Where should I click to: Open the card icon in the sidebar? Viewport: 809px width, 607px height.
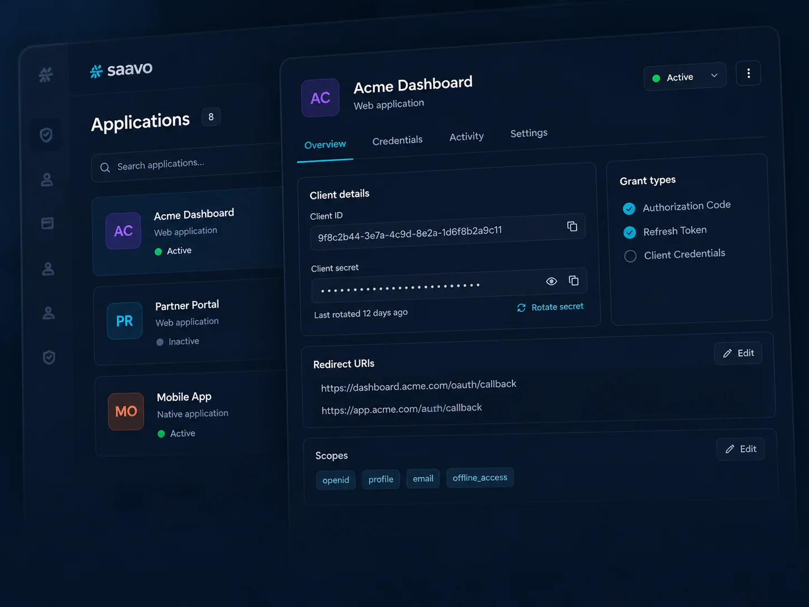pos(47,223)
